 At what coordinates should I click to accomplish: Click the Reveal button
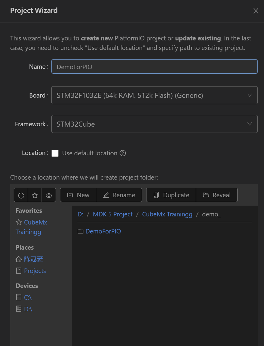click(x=217, y=195)
